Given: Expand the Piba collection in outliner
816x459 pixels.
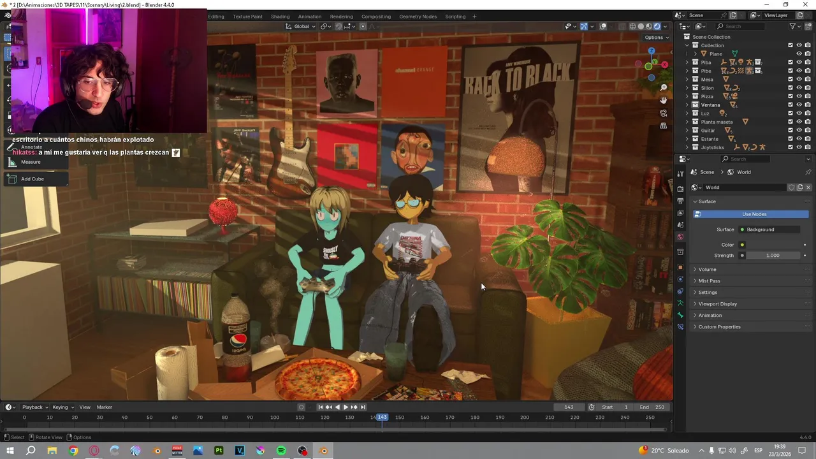Looking at the screenshot, I should [687, 62].
